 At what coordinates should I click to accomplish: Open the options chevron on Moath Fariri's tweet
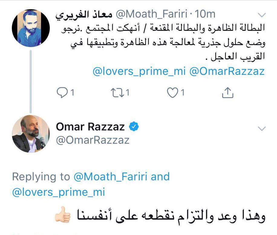pyautogui.click(x=261, y=15)
